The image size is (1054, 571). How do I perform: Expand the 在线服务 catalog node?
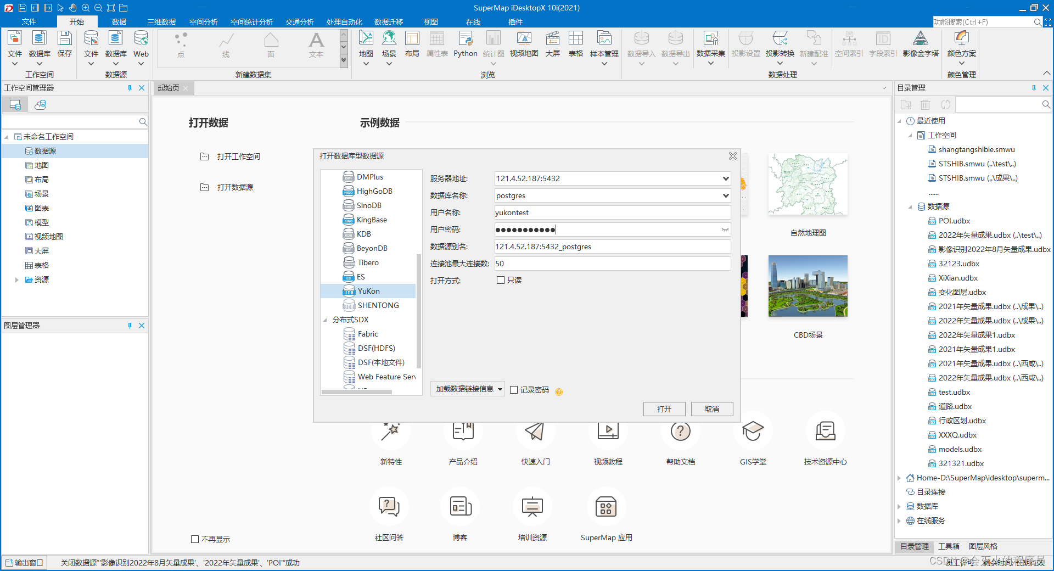[x=899, y=520]
